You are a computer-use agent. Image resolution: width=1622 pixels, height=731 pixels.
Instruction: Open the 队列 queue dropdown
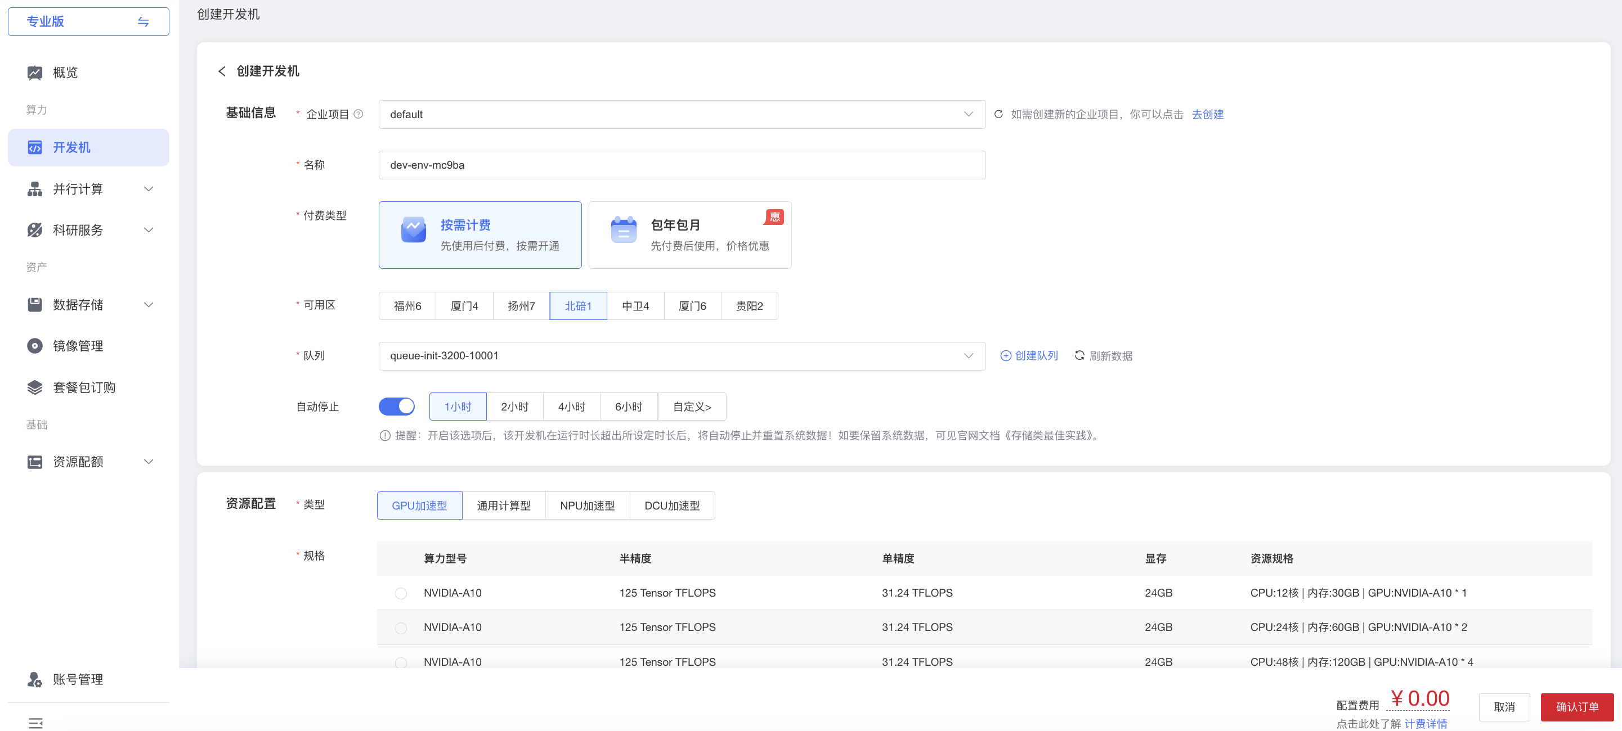(682, 355)
